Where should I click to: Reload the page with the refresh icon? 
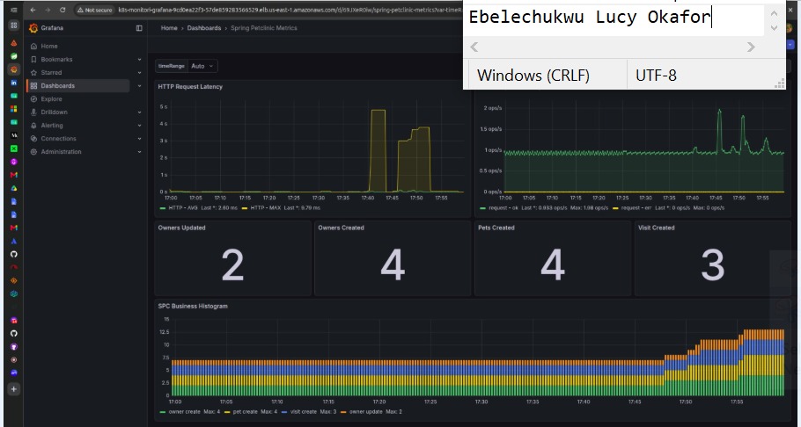tap(62, 10)
